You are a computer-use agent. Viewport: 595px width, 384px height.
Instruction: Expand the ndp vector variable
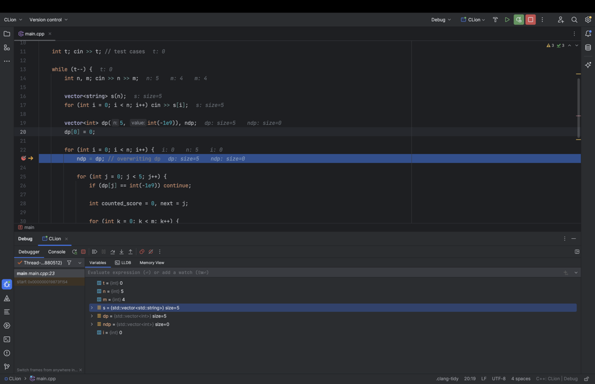92,325
